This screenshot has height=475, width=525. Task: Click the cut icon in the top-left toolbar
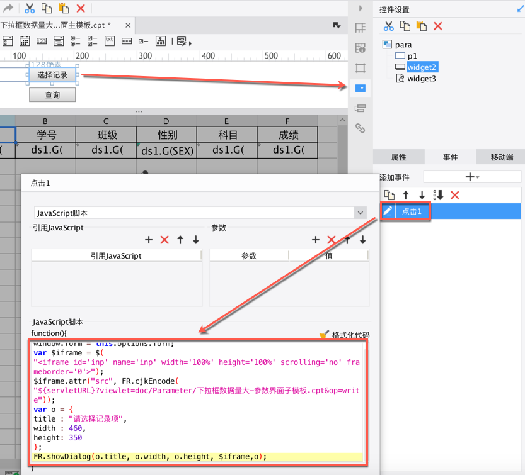(29, 8)
